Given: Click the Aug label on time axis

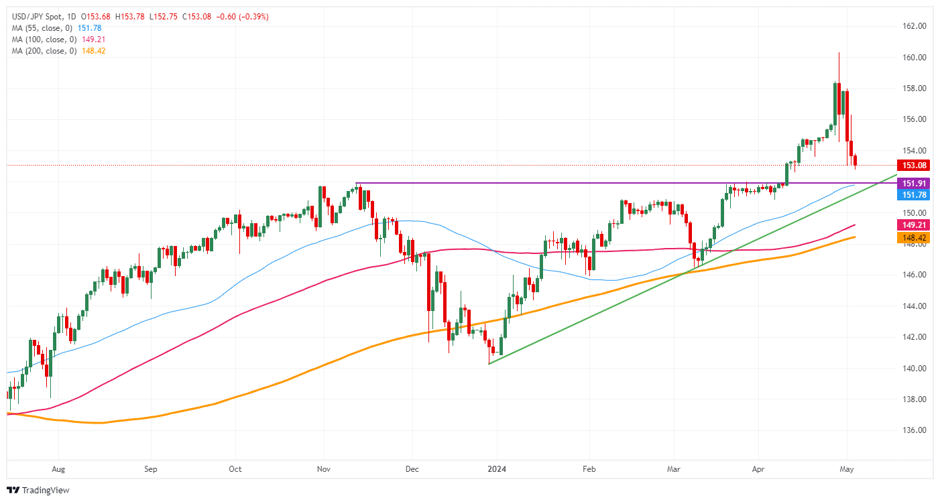Looking at the screenshot, I should [58, 470].
